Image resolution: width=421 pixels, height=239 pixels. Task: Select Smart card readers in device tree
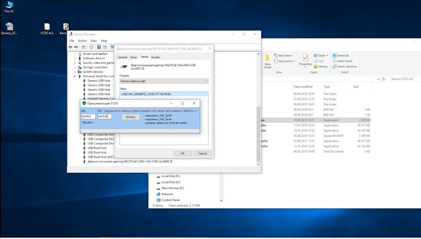coord(95,54)
